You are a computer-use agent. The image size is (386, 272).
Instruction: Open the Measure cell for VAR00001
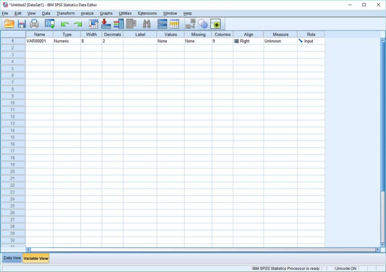click(280, 41)
